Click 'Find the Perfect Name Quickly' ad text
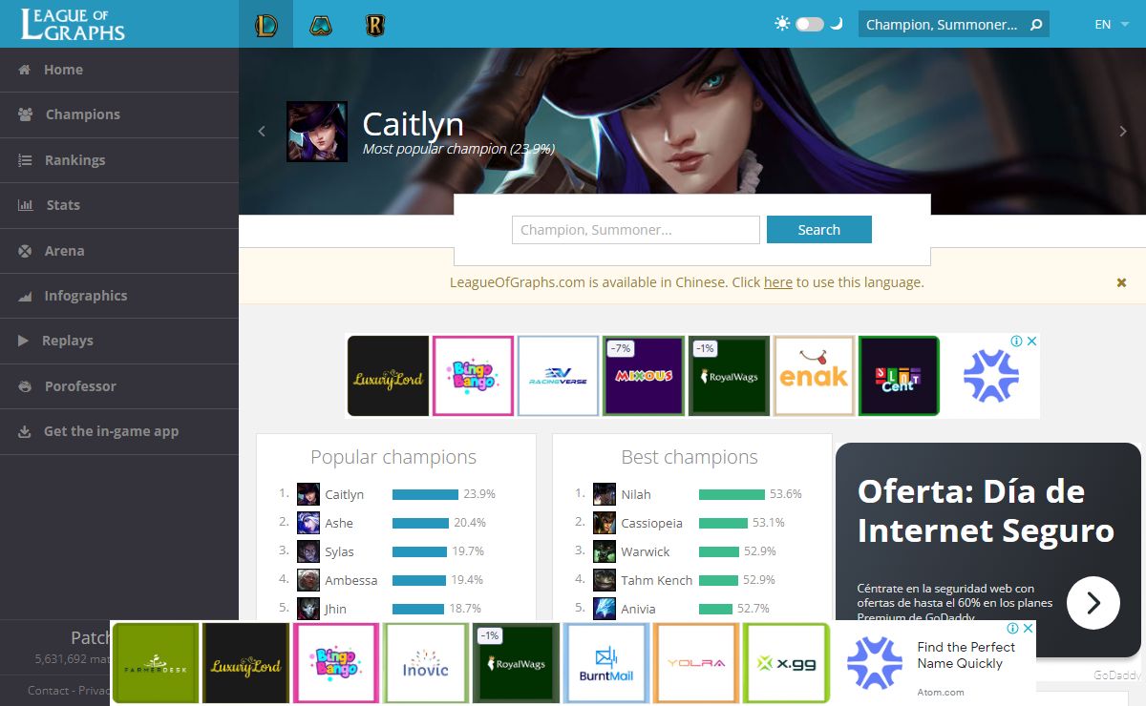Screen dimensions: 1146x706 [966, 654]
